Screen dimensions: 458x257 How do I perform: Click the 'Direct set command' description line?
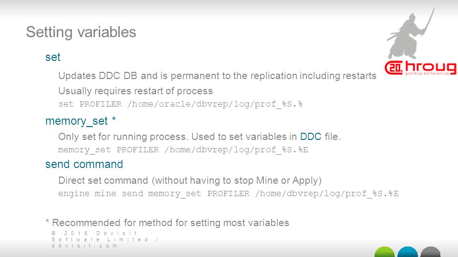tap(190, 180)
